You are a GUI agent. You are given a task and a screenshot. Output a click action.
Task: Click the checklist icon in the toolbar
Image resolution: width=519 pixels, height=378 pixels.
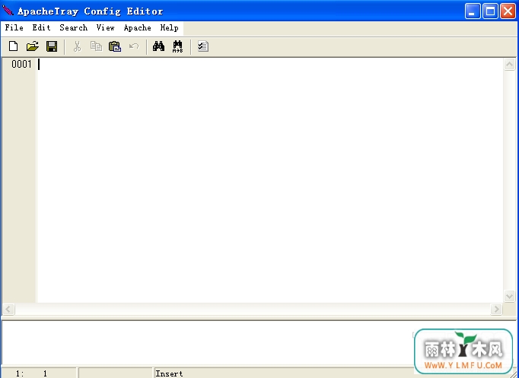pyautogui.click(x=203, y=46)
